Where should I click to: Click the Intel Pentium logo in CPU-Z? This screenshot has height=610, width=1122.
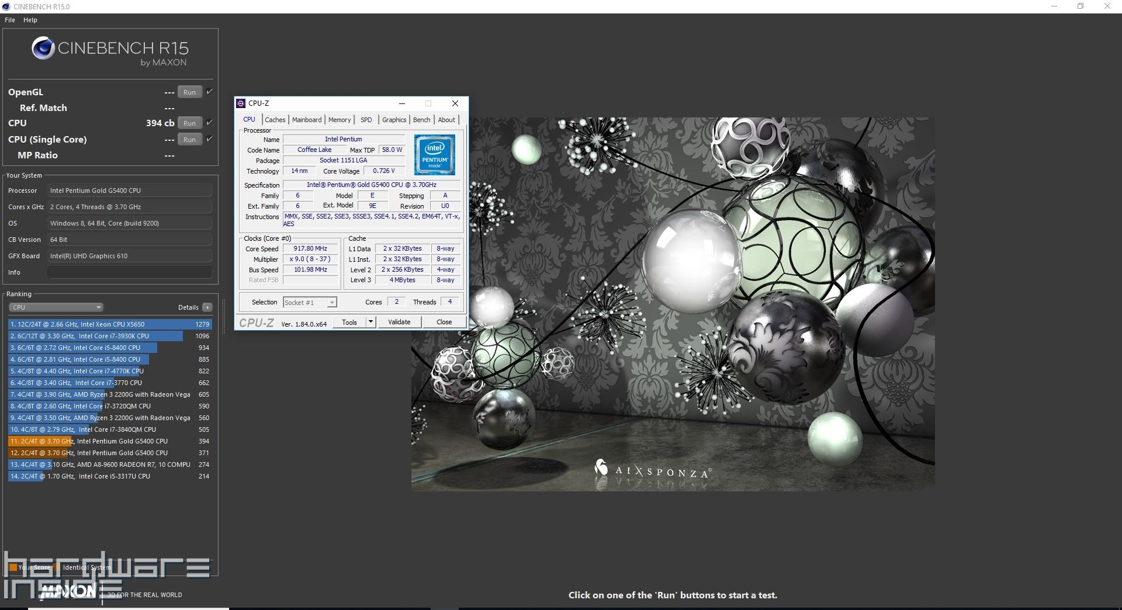click(434, 155)
